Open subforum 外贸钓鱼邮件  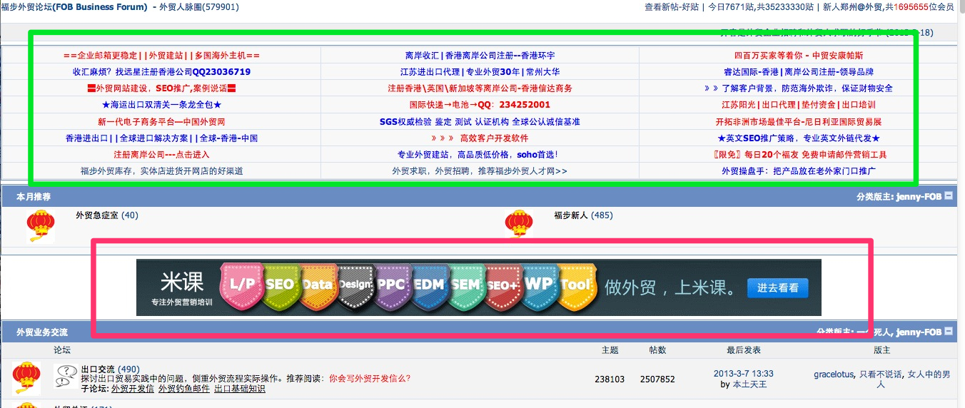pos(184,389)
